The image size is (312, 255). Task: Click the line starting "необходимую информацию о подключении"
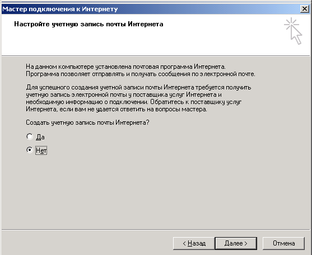pos(134,102)
